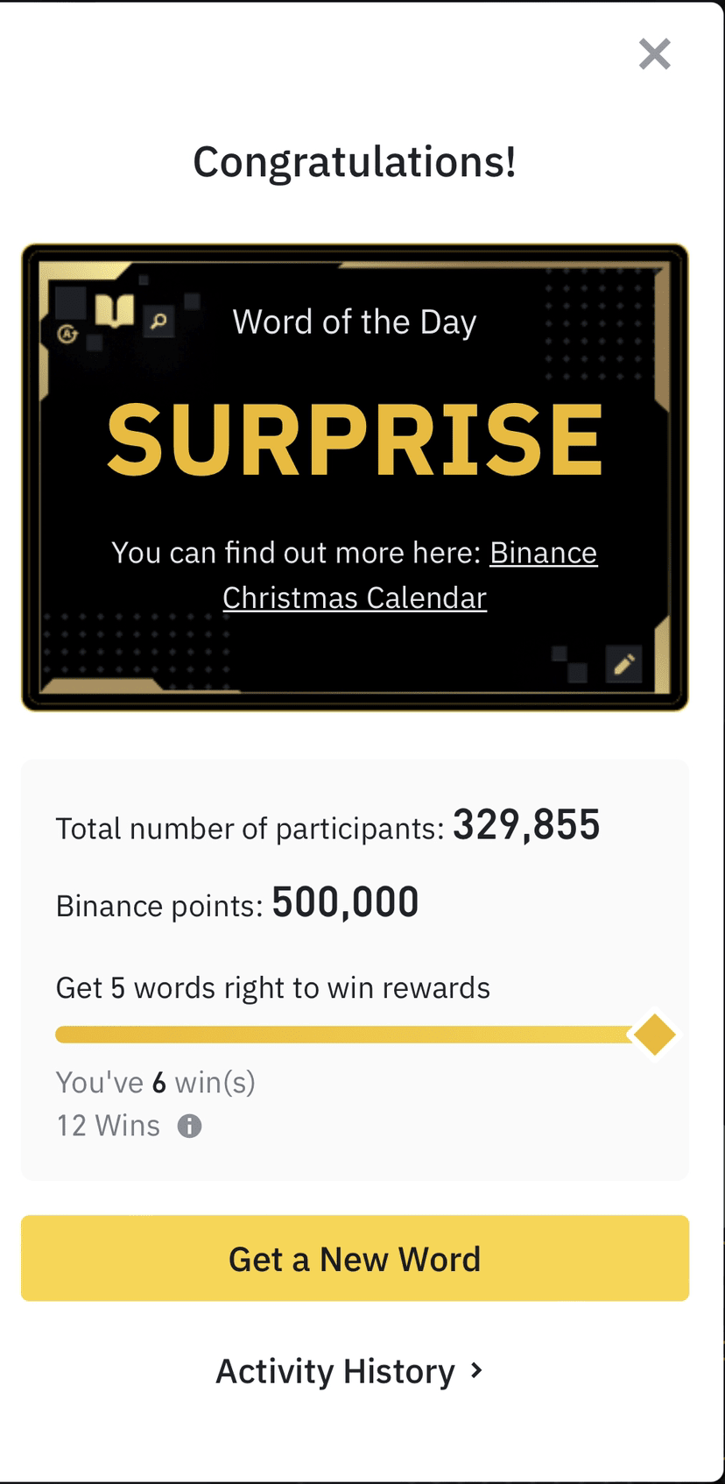The width and height of the screenshot is (725, 1484).
Task: Click the chevron next to Activity History
Action: pyautogui.click(x=476, y=1371)
